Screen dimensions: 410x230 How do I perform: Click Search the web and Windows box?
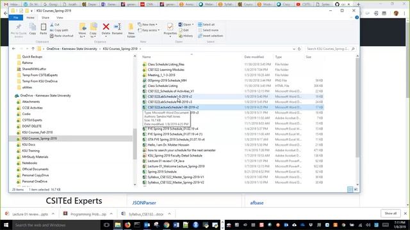tap(56, 225)
